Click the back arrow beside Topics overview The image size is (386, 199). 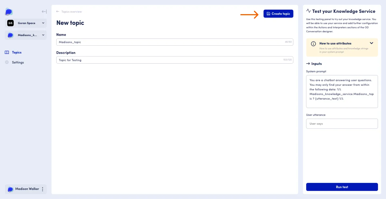pos(58,11)
